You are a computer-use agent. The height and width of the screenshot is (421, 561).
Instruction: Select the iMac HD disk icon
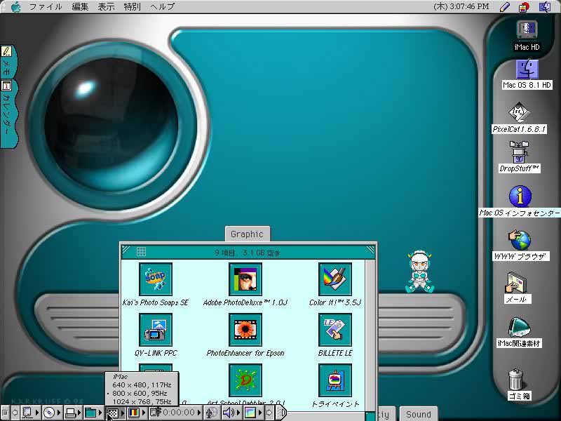point(527,30)
